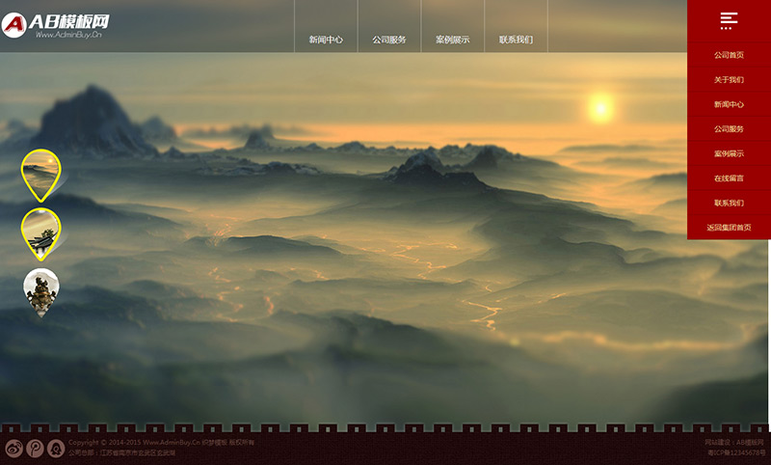The height and width of the screenshot is (465, 771).
Task: Open 在线留言 in the red side menu
Action: pyautogui.click(x=729, y=178)
